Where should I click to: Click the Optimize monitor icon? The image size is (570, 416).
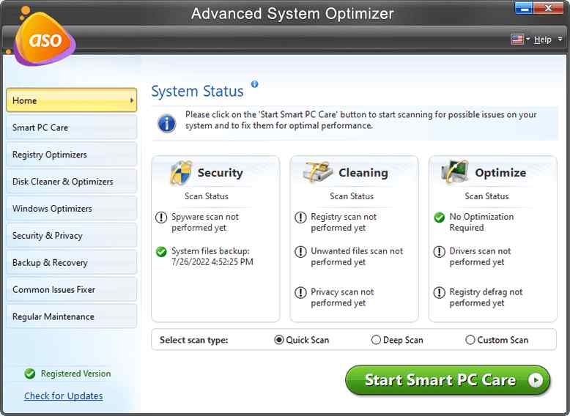454,171
